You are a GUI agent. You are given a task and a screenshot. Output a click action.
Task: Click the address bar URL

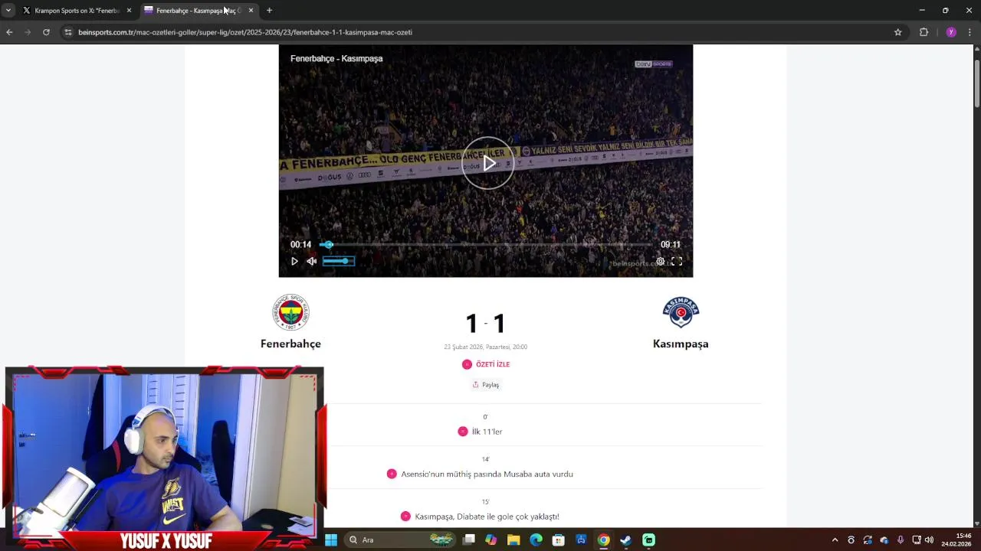pos(245,32)
